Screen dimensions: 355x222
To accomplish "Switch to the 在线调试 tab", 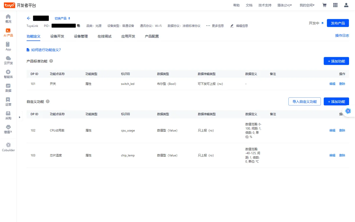I will 104,36.
